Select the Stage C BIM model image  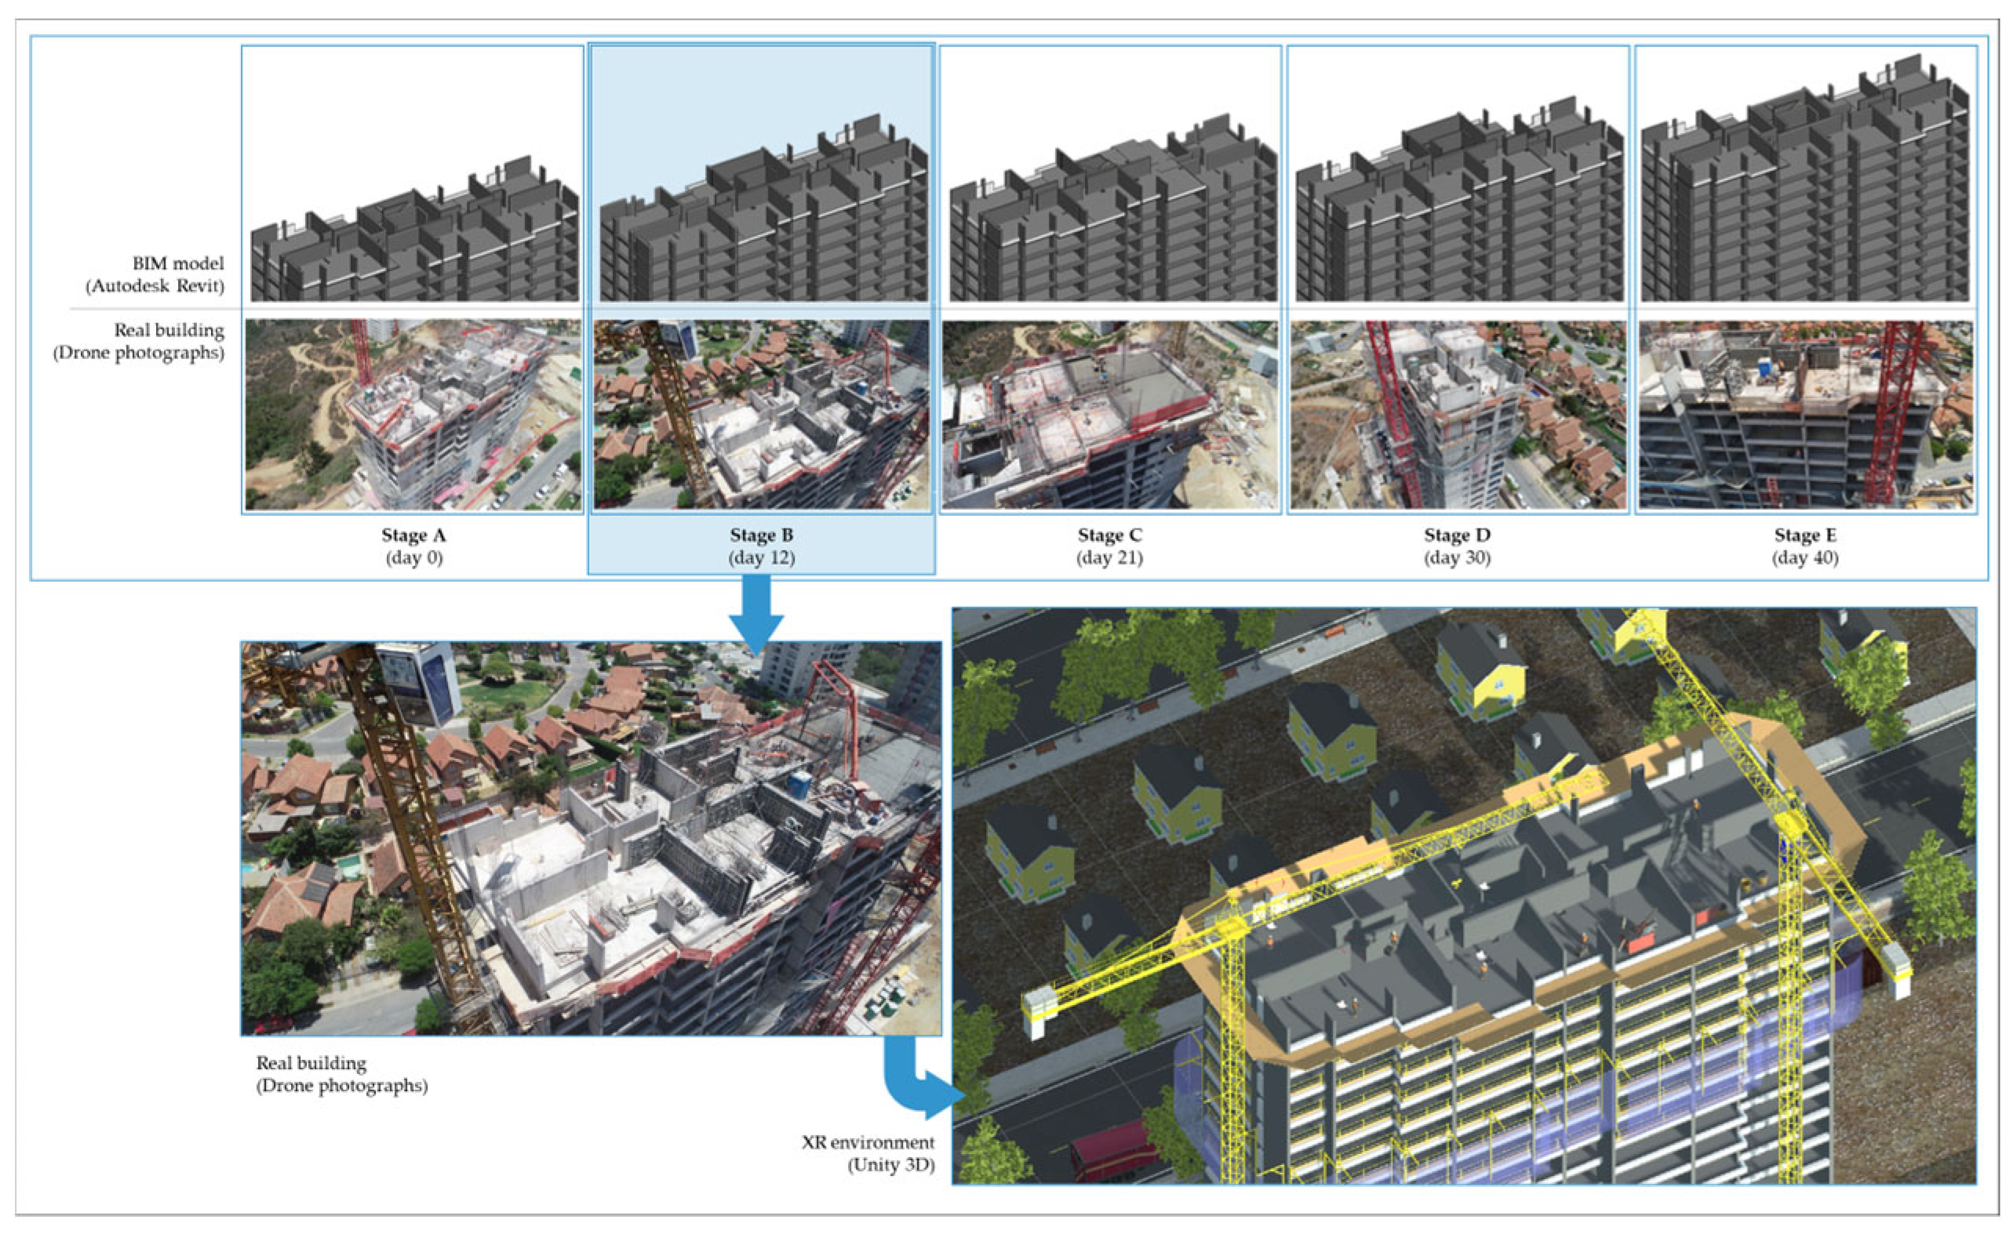[x=1112, y=206]
